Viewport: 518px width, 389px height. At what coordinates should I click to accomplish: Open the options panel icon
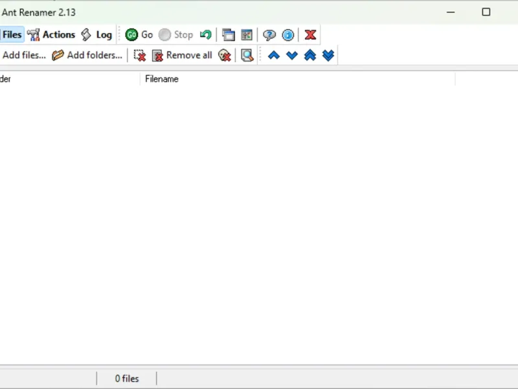coord(247,35)
